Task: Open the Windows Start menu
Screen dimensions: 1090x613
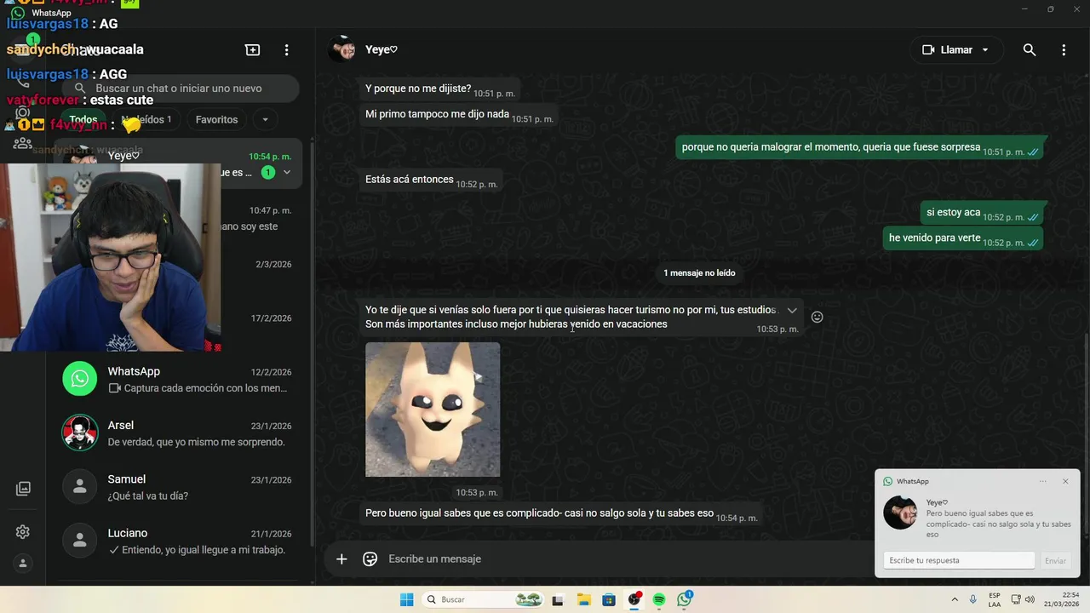Action: pyautogui.click(x=407, y=599)
